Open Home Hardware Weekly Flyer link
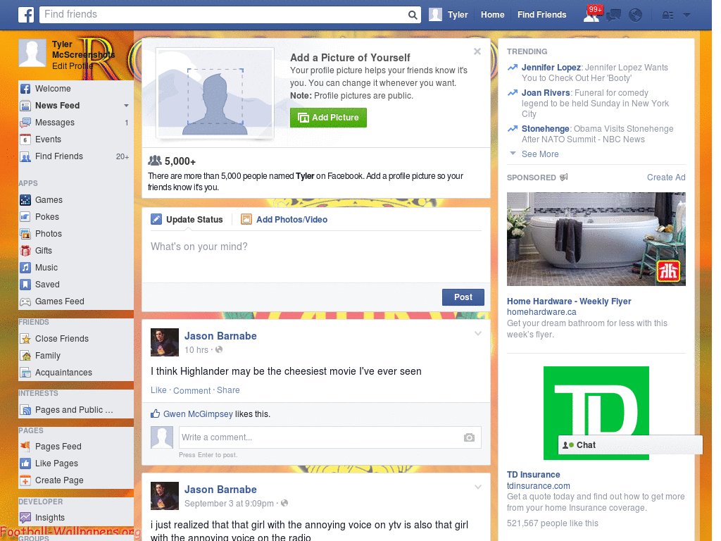721x541 pixels. tap(569, 301)
